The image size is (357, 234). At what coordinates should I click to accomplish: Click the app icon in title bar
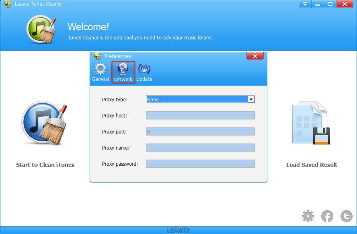click(8, 4)
